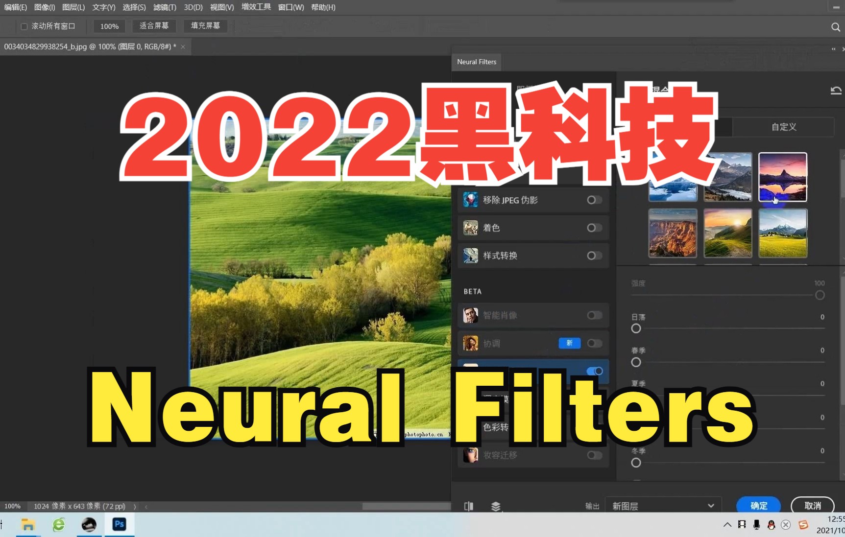The height and width of the screenshot is (537, 845).
Task: Click the 着色 filter thumbnail icon
Action: click(x=470, y=228)
